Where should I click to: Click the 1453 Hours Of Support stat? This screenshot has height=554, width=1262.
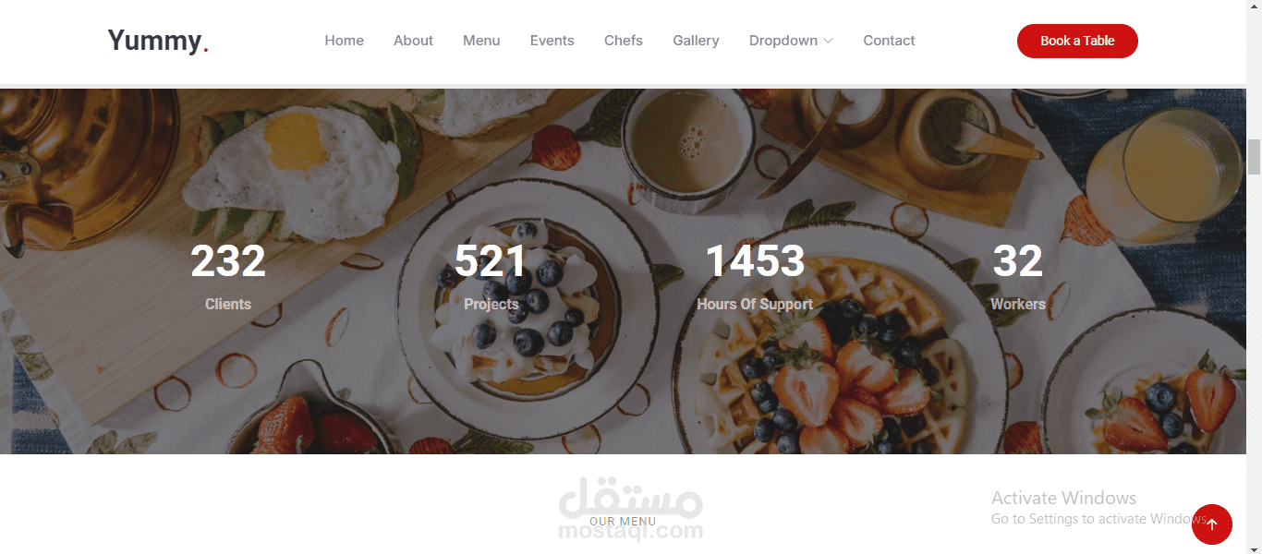tap(755, 275)
